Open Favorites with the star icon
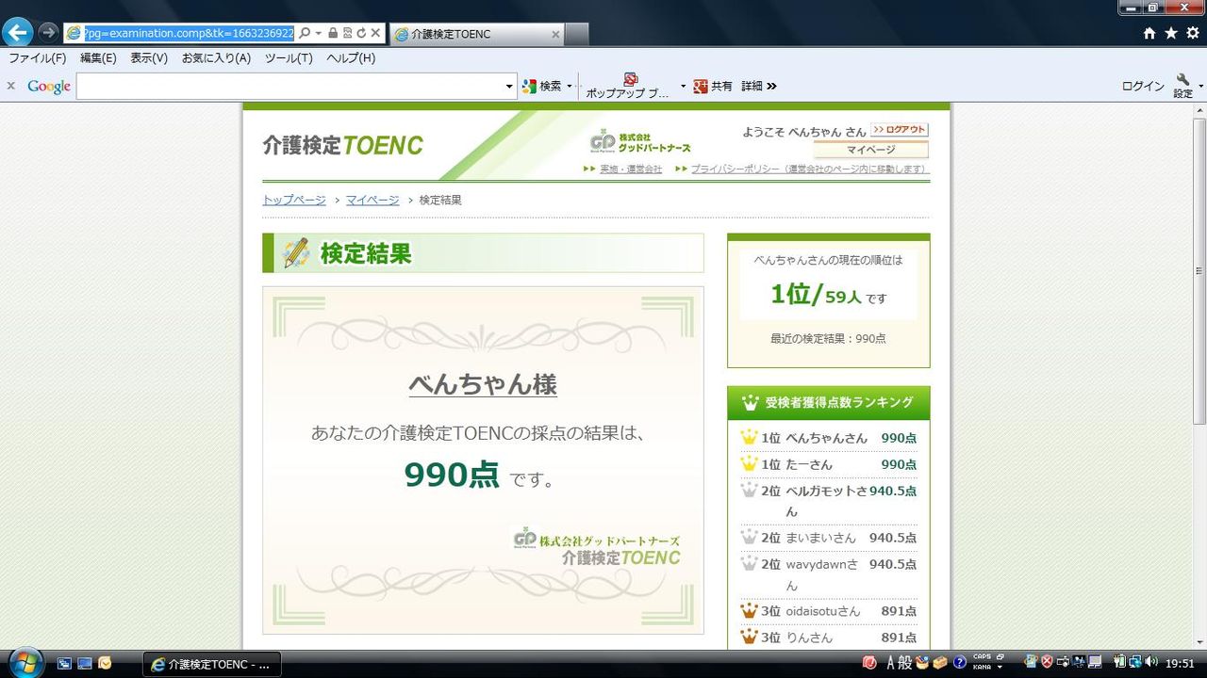The width and height of the screenshot is (1207, 678). 1171,33
